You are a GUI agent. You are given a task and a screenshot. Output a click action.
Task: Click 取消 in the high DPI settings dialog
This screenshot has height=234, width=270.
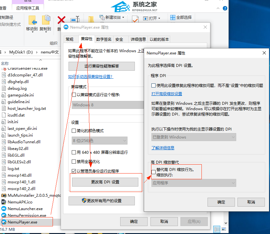(251, 202)
